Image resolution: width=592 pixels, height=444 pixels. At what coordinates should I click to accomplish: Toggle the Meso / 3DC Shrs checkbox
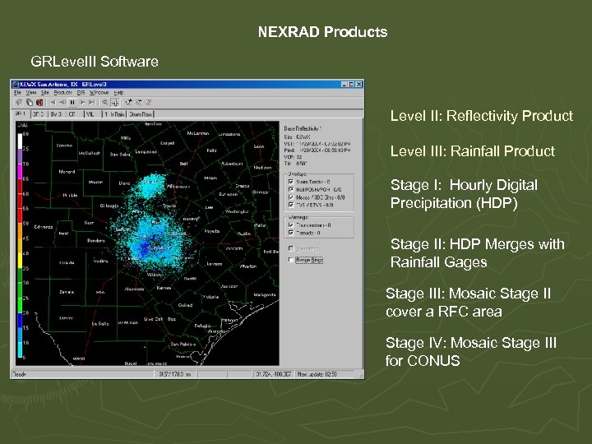(291, 197)
